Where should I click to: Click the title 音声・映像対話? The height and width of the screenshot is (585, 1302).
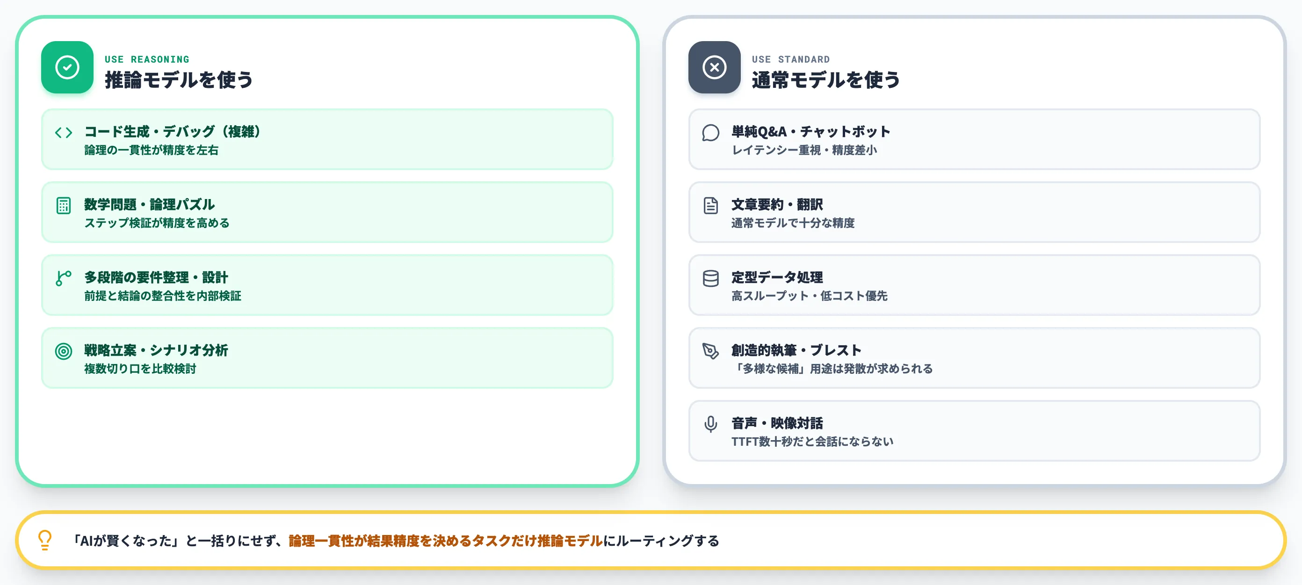(777, 422)
